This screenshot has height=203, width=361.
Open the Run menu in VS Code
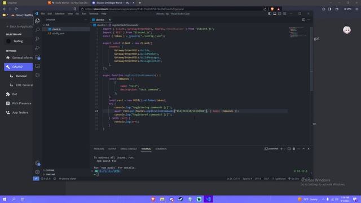(84, 14)
